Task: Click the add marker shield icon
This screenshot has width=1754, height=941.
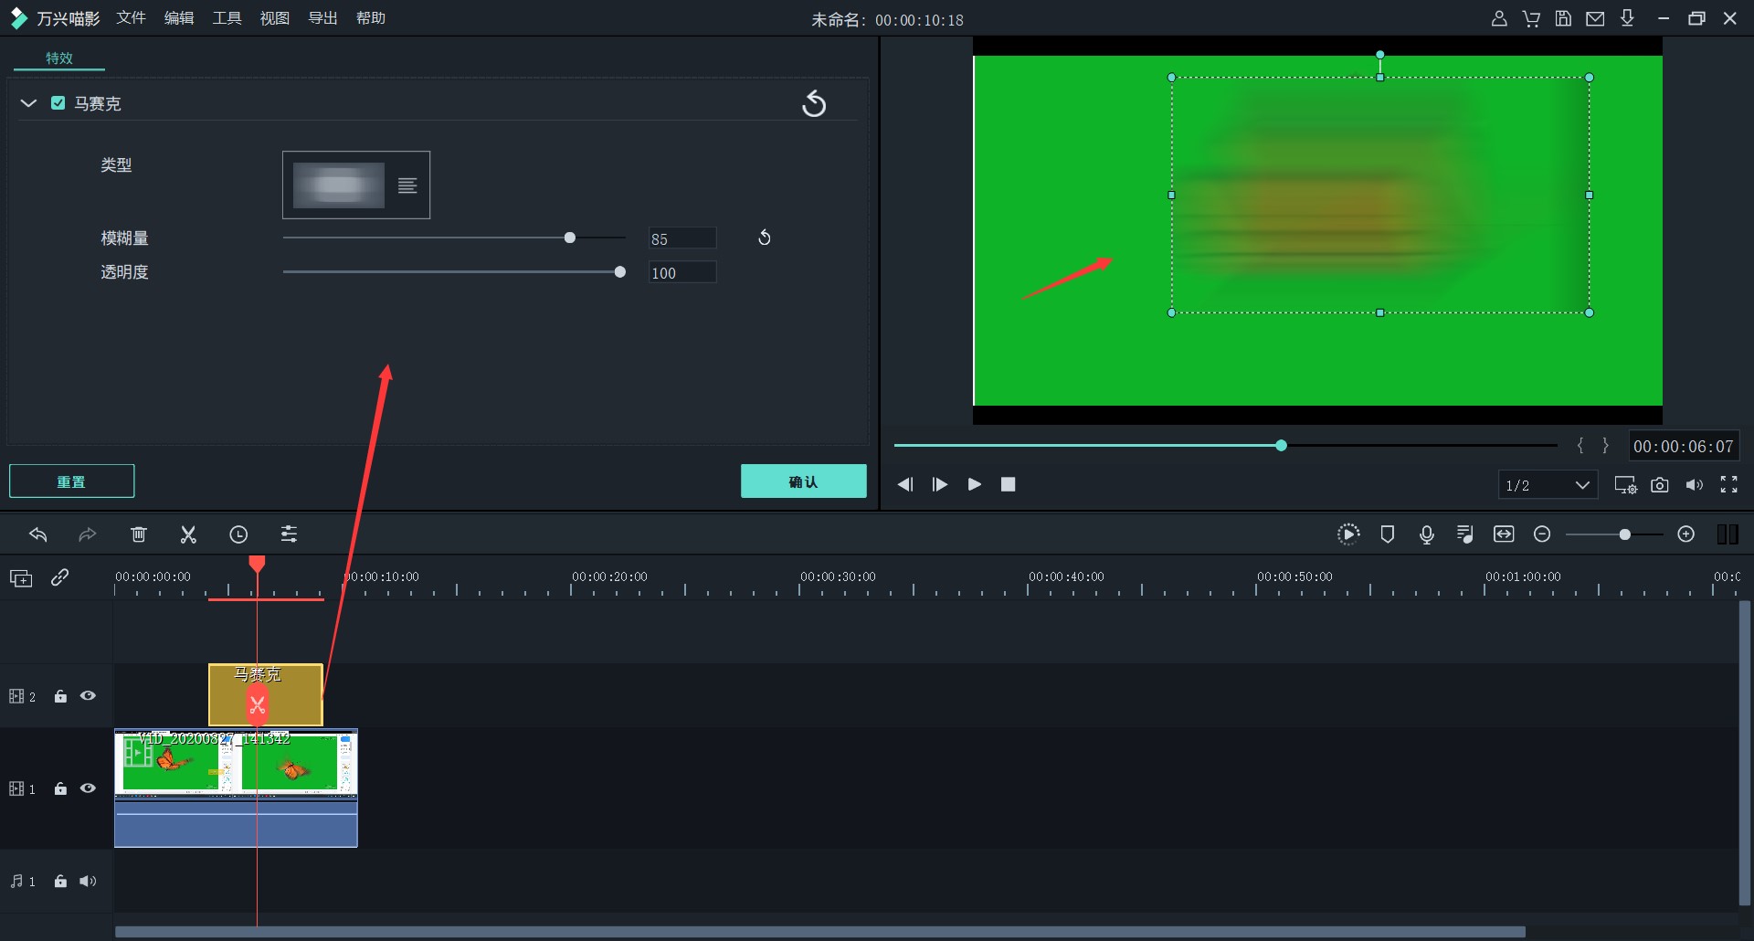Action: pyautogui.click(x=1387, y=534)
